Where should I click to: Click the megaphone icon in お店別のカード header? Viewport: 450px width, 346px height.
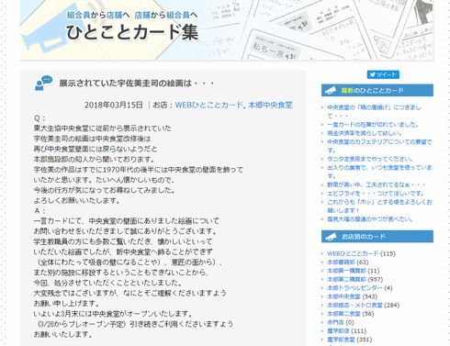tap(331, 237)
